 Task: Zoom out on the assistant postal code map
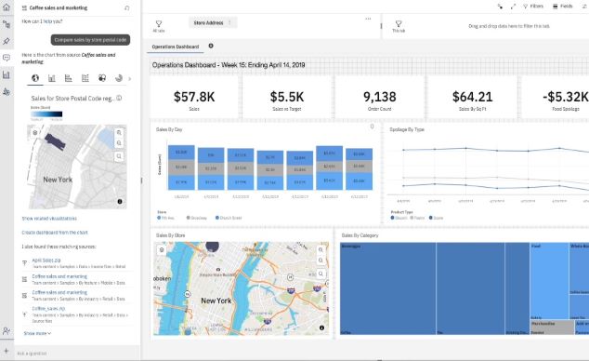coord(119,143)
